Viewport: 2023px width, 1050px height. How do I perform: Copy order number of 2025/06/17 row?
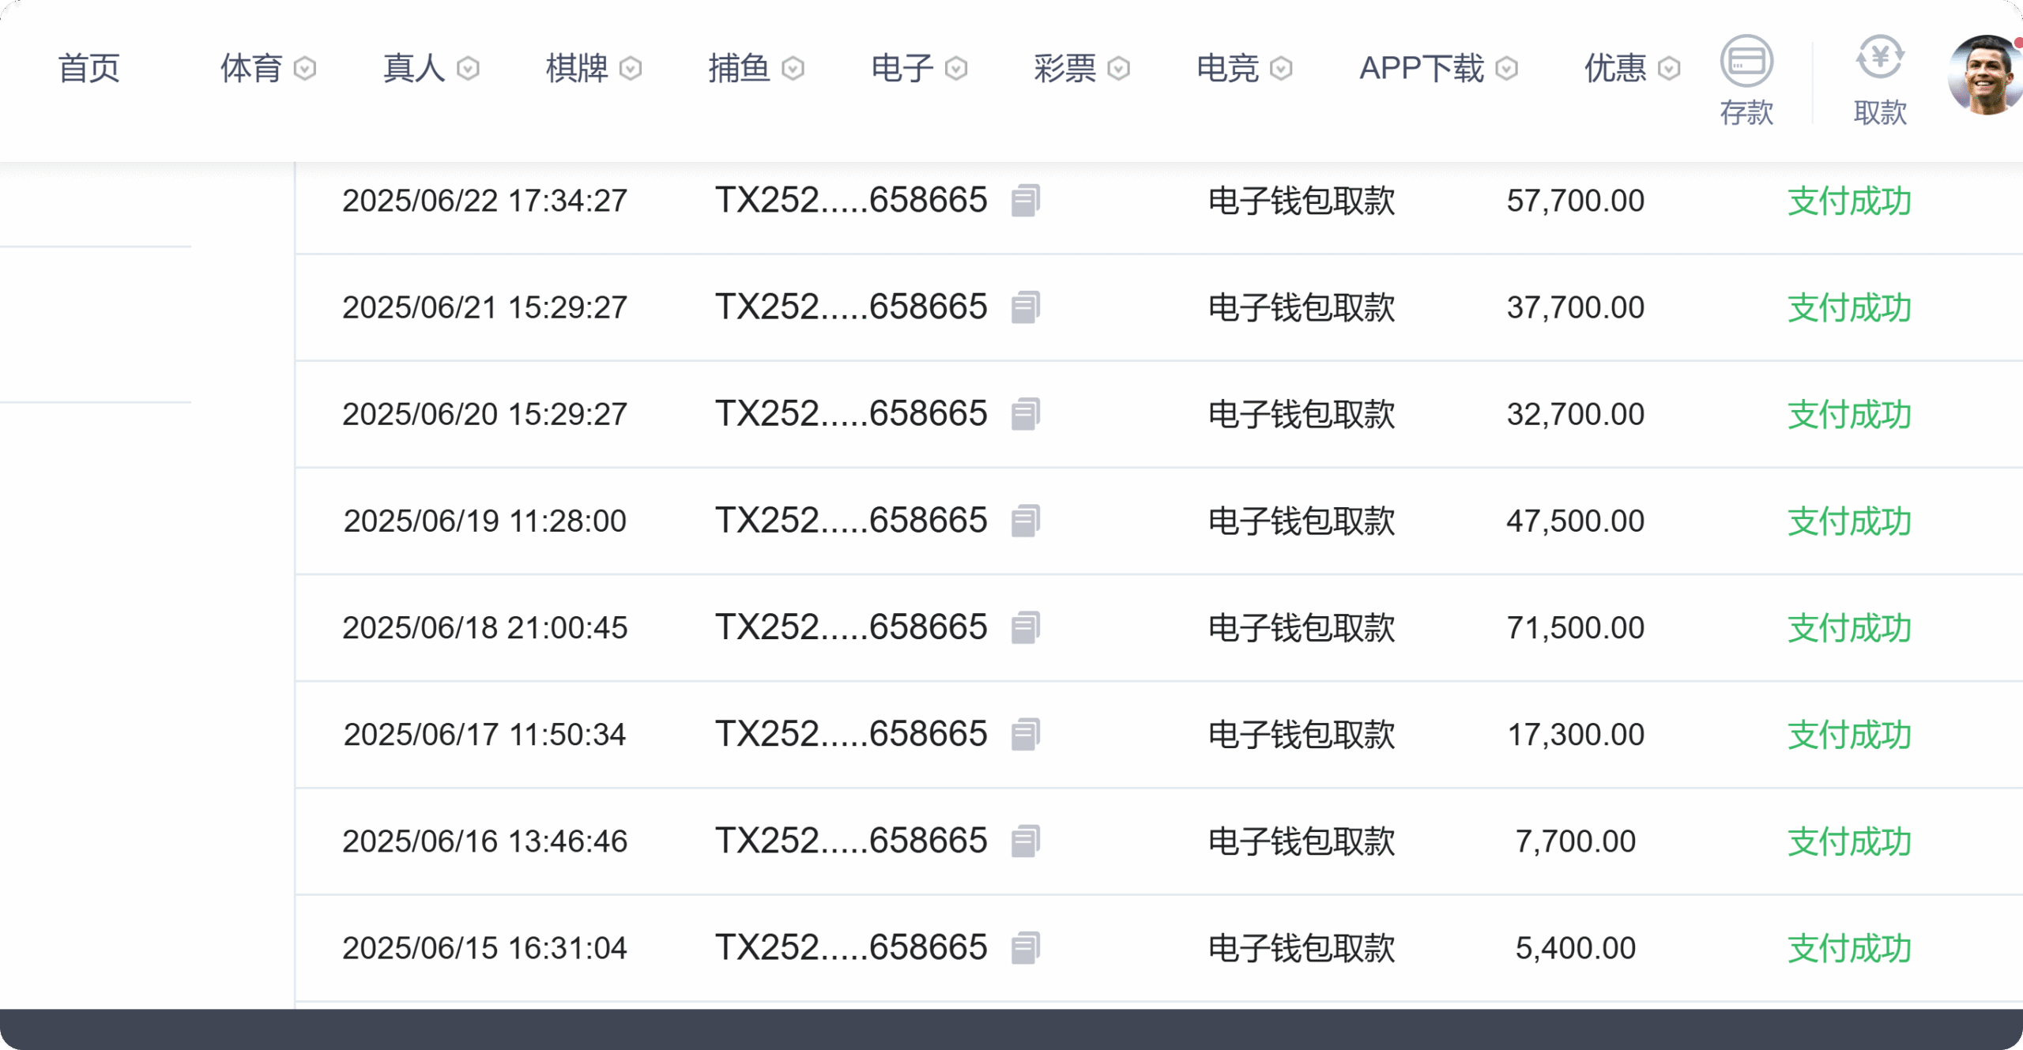[x=1026, y=734]
